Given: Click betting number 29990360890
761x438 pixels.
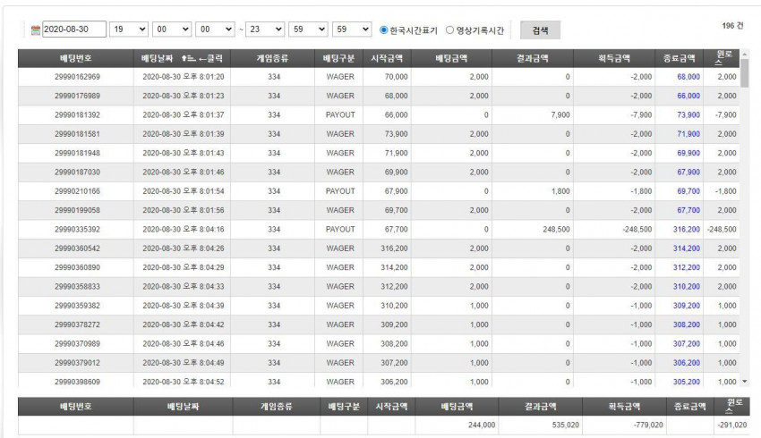Looking at the screenshot, I should click(77, 267).
